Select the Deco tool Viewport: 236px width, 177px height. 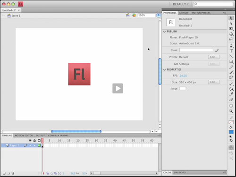(x=231, y=77)
